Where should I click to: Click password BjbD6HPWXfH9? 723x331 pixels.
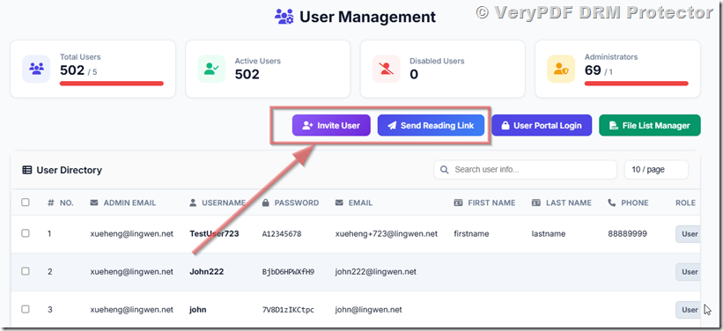(x=288, y=271)
